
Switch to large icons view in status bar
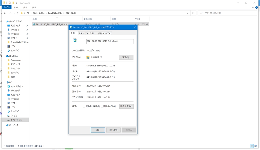point(256,146)
